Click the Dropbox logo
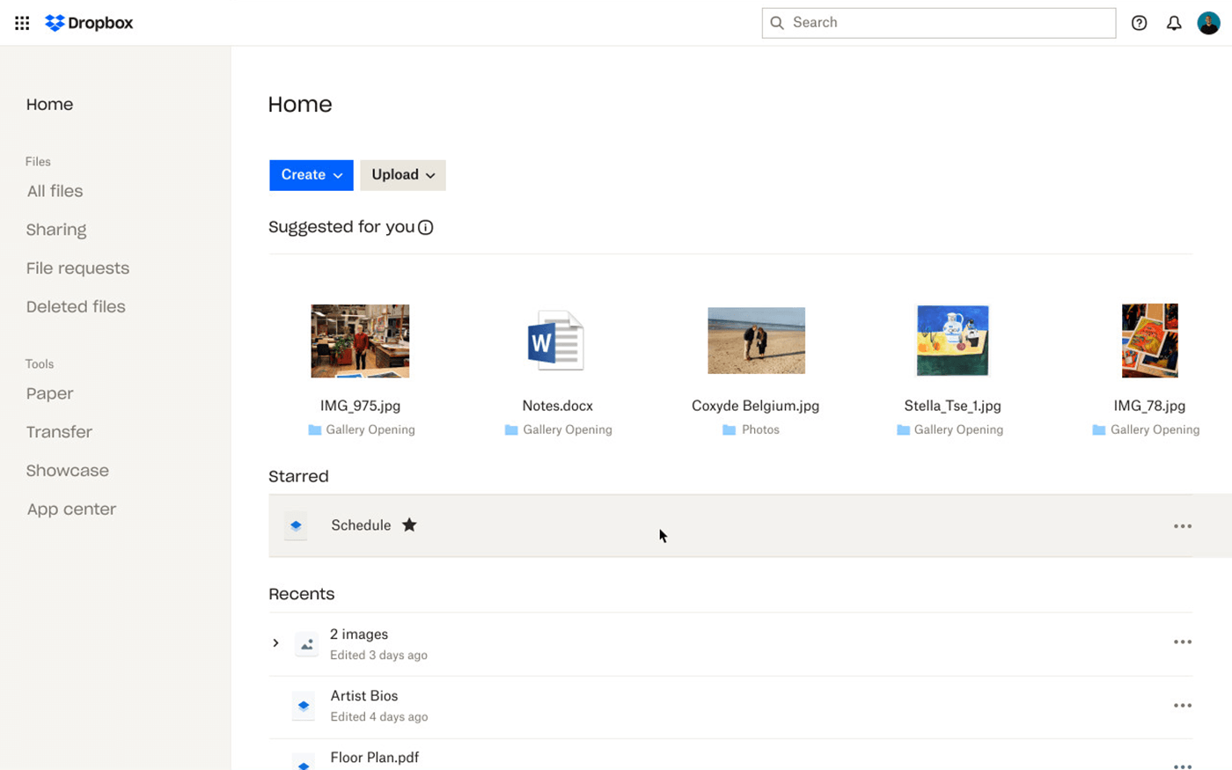This screenshot has width=1232, height=770. [89, 23]
